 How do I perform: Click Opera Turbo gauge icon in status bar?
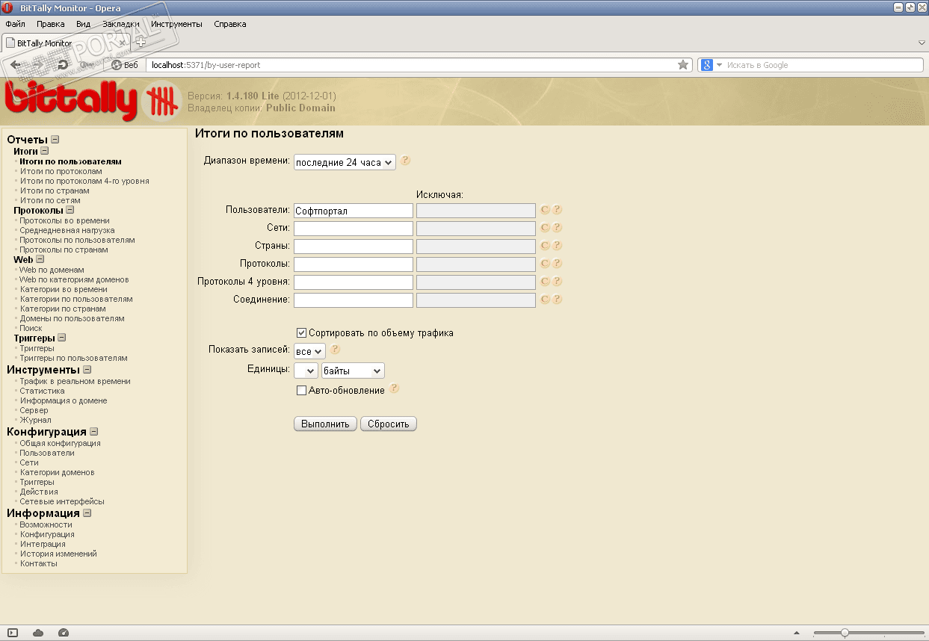pos(63,633)
